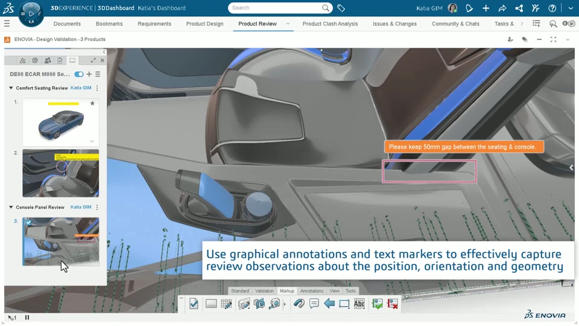Open the Help question mark icon

552,8
